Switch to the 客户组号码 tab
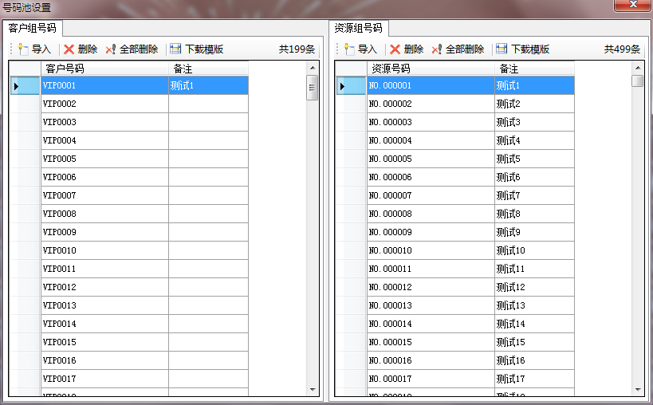The width and height of the screenshot is (653, 405). coord(33,28)
